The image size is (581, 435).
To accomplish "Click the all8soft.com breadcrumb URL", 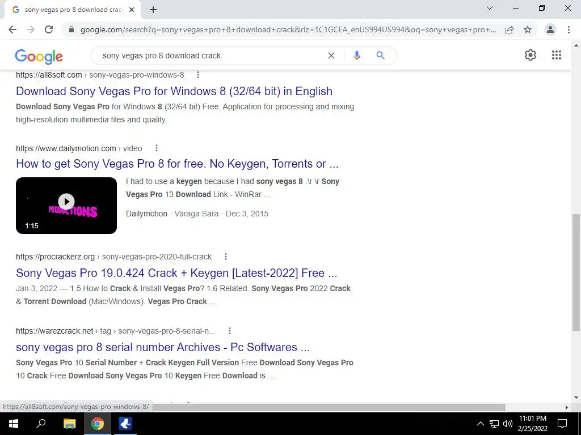I will coord(100,75).
